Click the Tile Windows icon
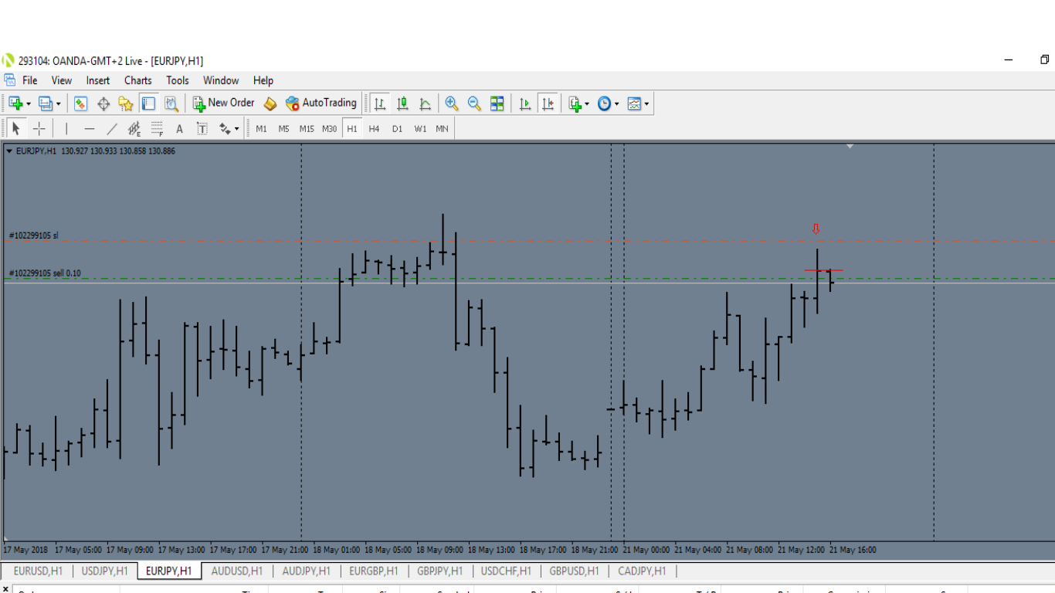The height and width of the screenshot is (593, 1055). tap(497, 103)
